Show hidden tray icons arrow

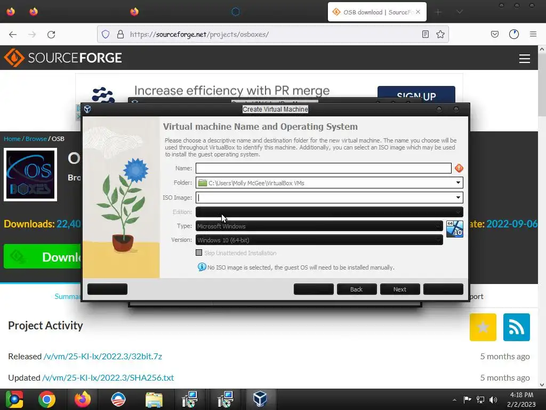point(454,400)
